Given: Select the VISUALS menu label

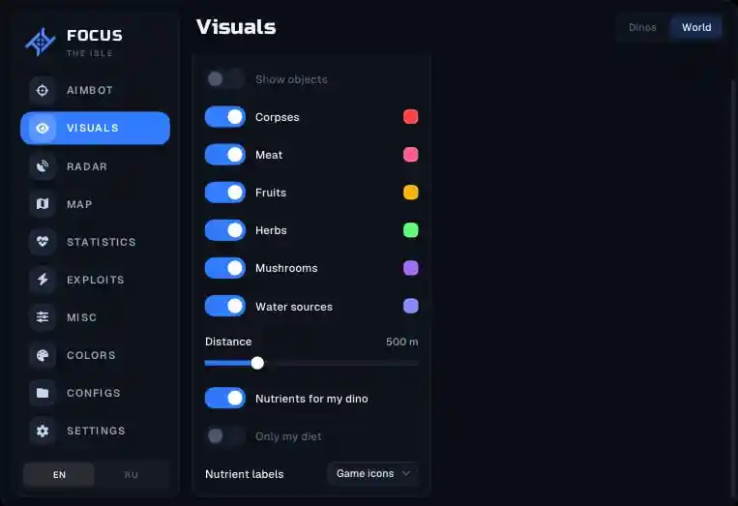Looking at the screenshot, I should (x=93, y=128).
